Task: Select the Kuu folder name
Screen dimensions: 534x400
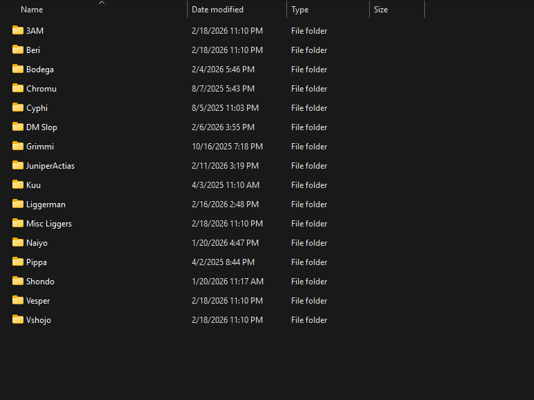Action: [33, 185]
